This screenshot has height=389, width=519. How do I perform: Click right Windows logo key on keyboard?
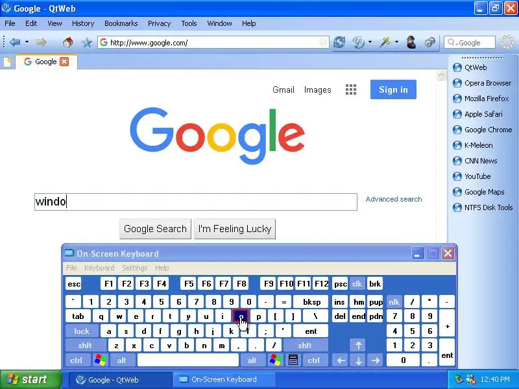tap(275, 360)
